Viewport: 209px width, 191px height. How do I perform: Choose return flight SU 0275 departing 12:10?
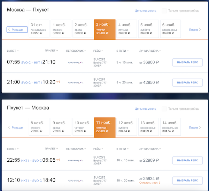(x=187, y=181)
